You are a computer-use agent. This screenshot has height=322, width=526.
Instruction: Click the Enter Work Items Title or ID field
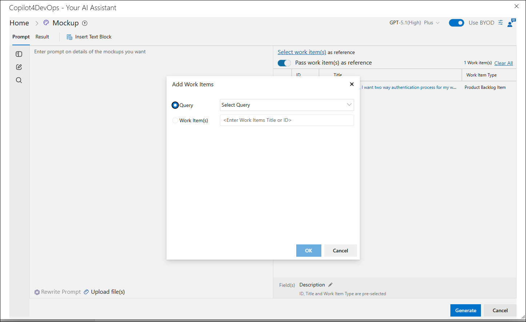click(x=287, y=120)
